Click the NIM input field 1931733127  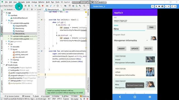click(135, 21)
